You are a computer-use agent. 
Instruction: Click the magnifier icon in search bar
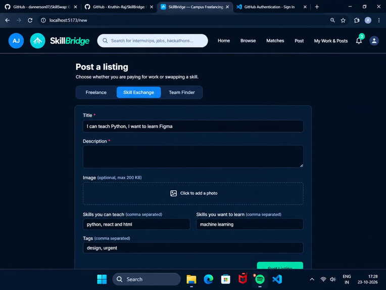tap(105, 40)
